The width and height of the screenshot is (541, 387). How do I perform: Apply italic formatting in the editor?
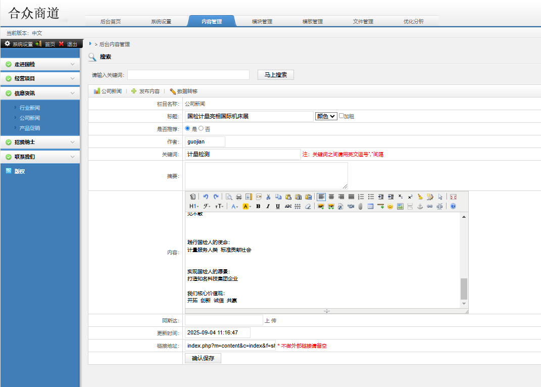tap(268, 206)
